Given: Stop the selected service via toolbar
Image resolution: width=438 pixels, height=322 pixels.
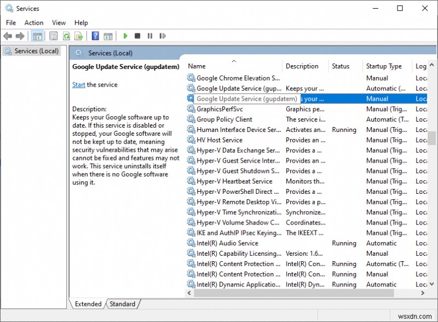Looking at the screenshot, I should click(x=138, y=36).
